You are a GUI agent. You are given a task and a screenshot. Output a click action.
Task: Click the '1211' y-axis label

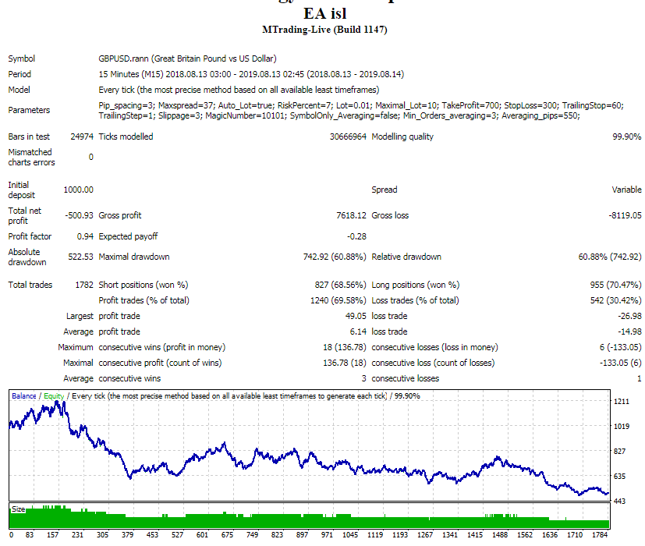(622, 402)
